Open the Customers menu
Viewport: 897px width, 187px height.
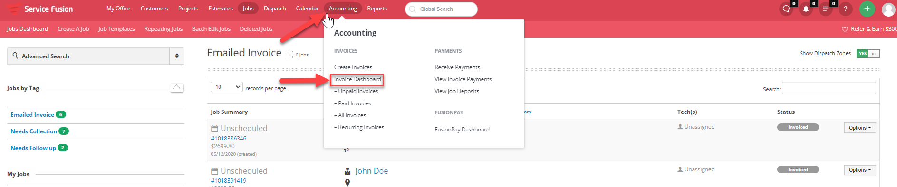click(154, 9)
